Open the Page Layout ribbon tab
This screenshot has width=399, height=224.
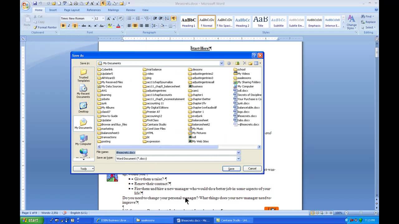tap(72, 10)
